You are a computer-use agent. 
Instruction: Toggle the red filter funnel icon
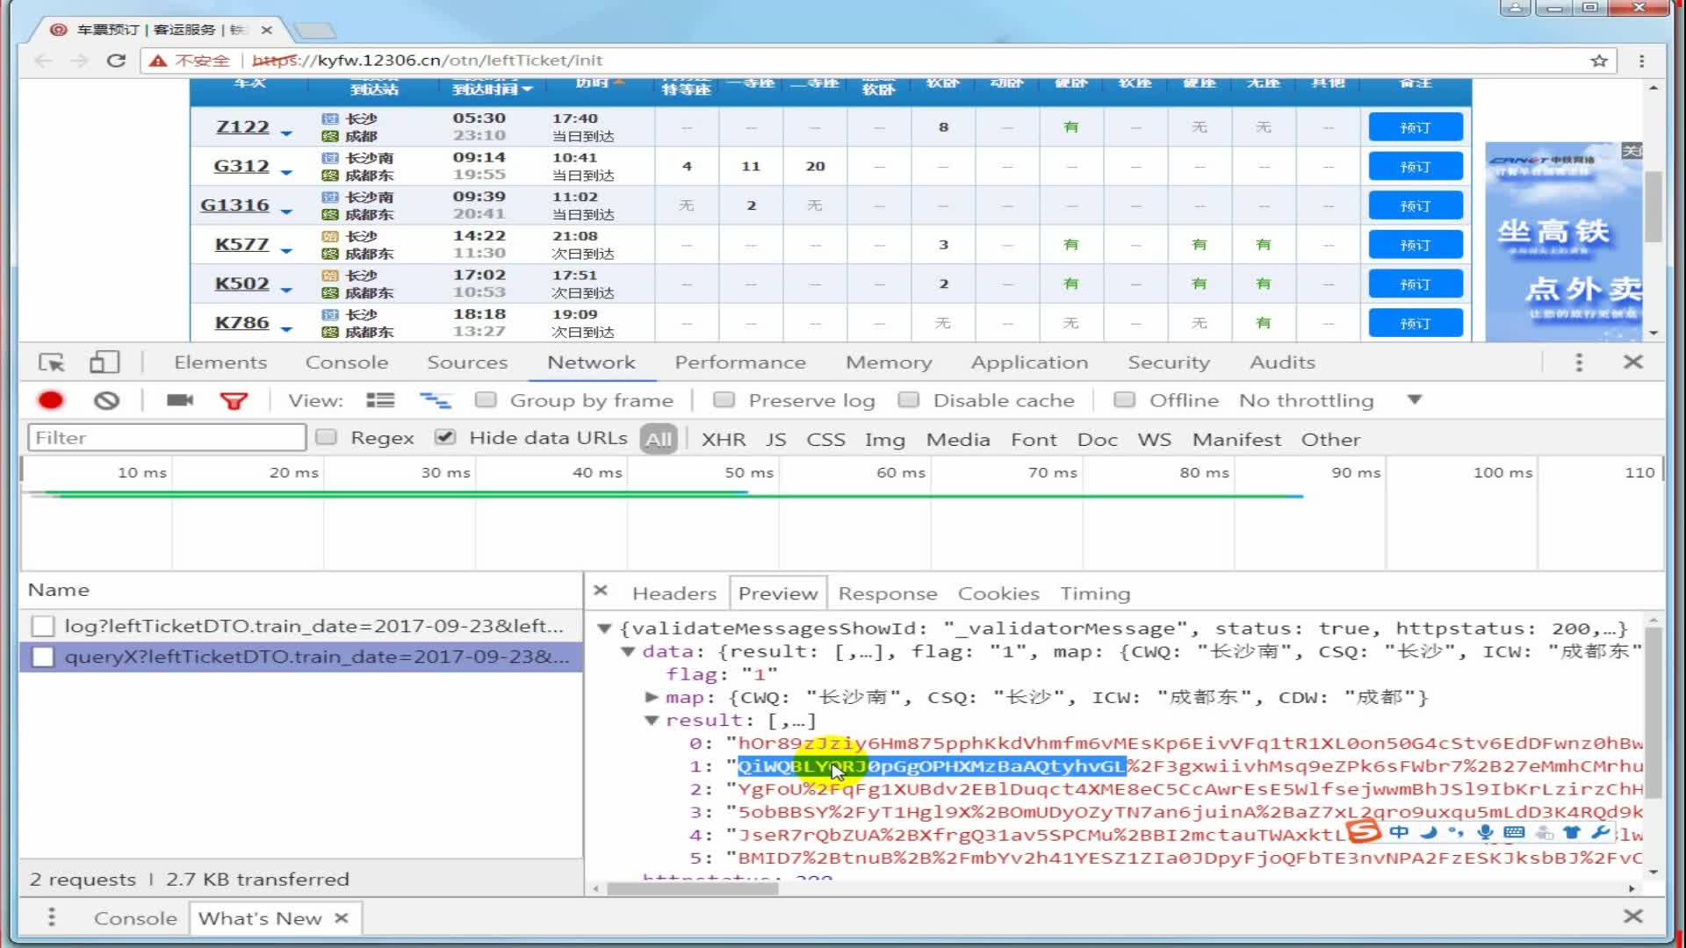[234, 401]
